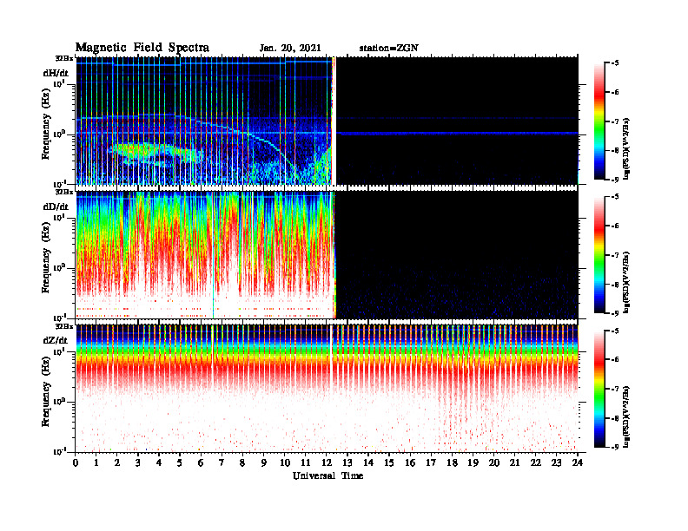Click the "18" hour tick label

(452, 463)
